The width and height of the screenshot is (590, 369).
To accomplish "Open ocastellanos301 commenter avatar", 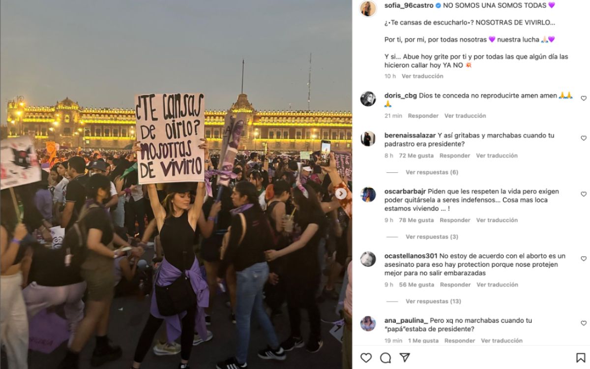I will pos(368,259).
